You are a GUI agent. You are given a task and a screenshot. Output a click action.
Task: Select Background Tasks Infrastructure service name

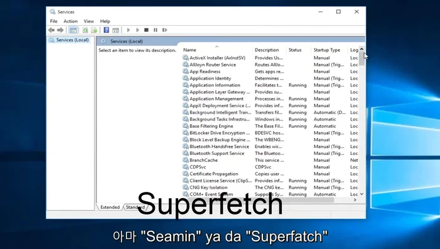click(220, 119)
